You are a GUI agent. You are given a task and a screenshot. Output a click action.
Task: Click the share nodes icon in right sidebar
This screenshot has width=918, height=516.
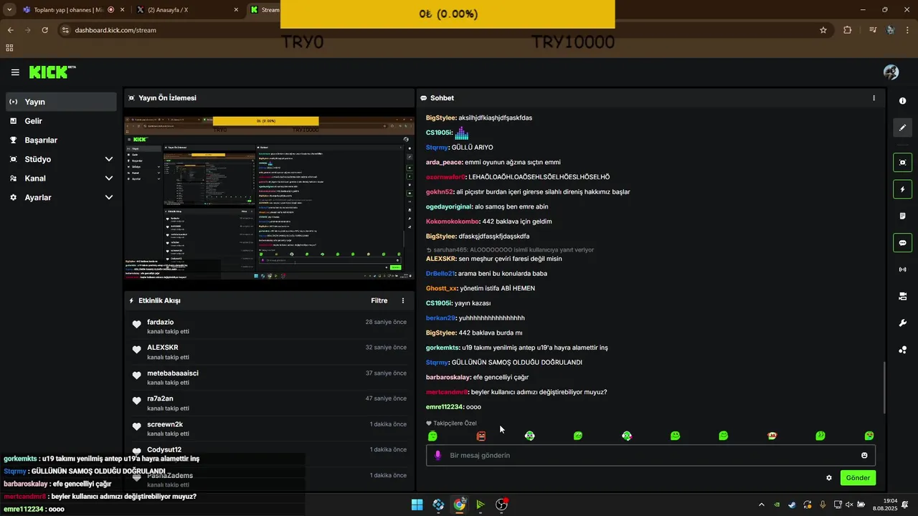click(x=902, y=350)
